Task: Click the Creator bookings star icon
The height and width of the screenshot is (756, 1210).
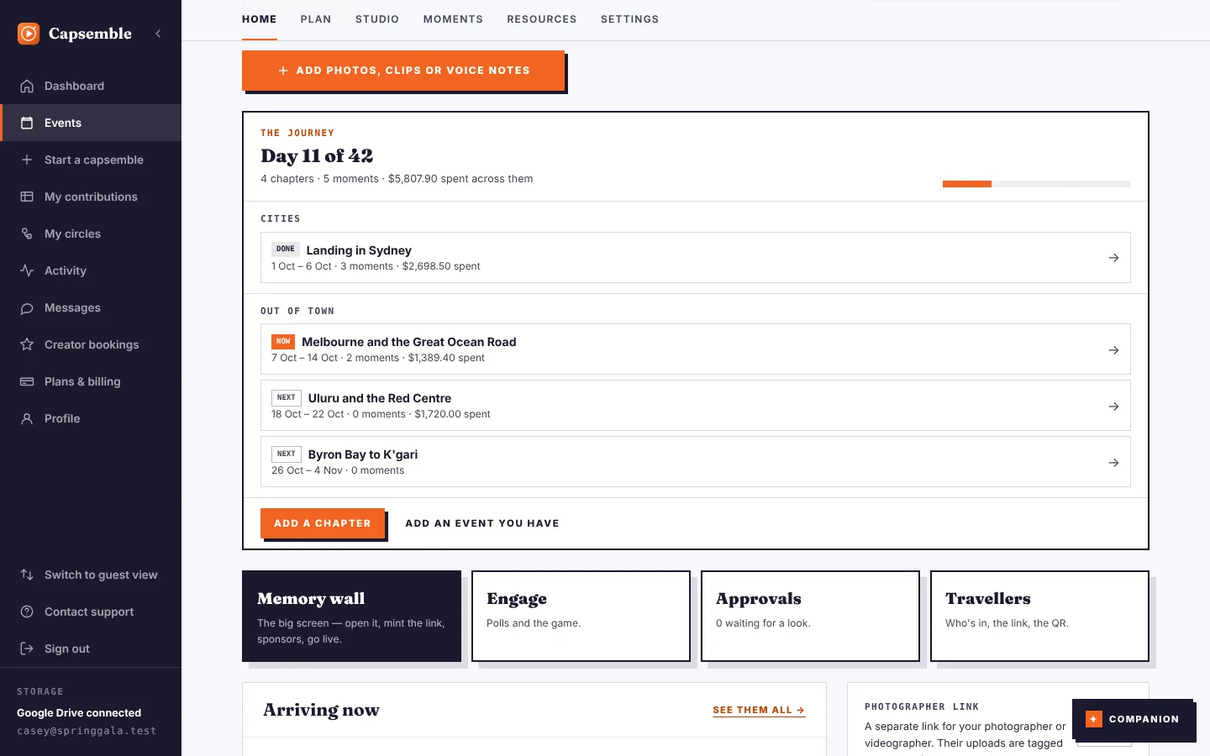Action: (27, 344)
